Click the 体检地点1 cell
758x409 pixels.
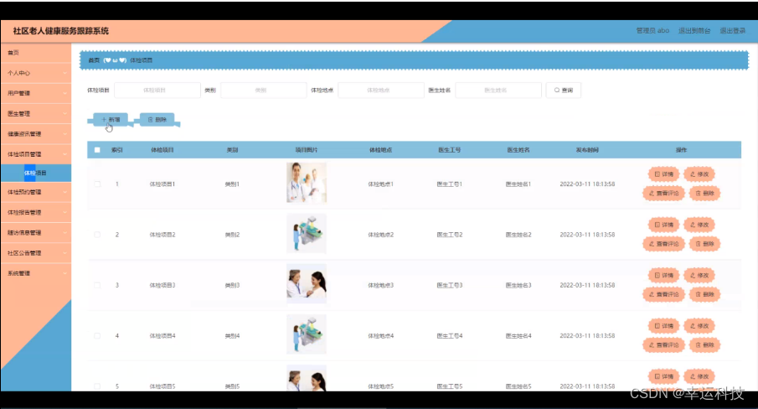click(381, 184)
